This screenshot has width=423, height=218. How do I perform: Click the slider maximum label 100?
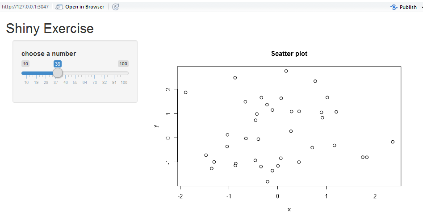click(x=123, y=64)
